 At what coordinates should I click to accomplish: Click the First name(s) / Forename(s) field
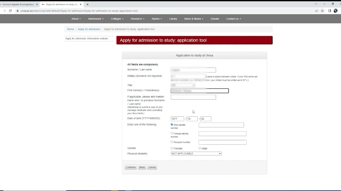pyautogui.click(x=200, y=91)
